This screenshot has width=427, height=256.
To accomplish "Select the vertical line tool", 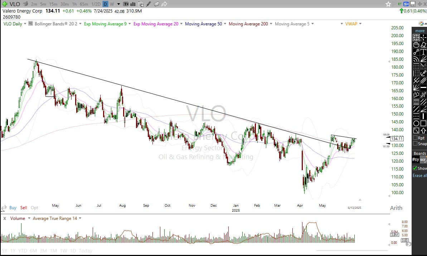I will click(423, 116).
